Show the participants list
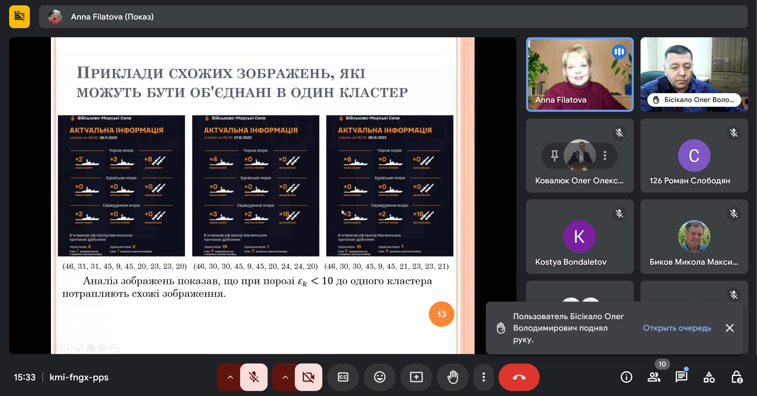This screenshot has height=396, width=757. pos(654,377)
